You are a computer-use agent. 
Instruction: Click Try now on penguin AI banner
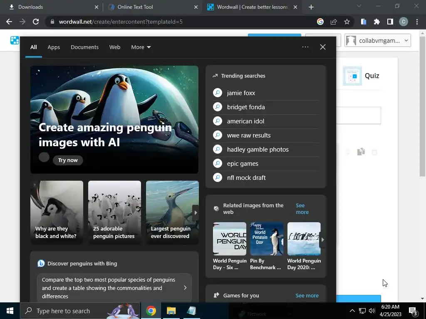[68, 160]
